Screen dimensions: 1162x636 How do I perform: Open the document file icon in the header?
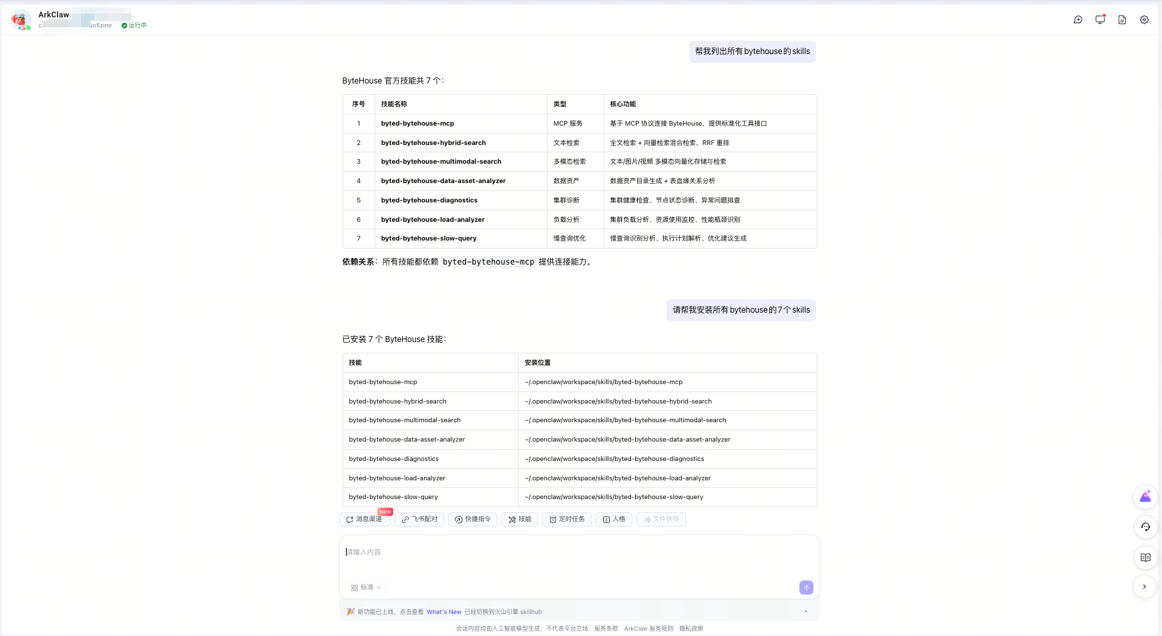pos(1122,20)
